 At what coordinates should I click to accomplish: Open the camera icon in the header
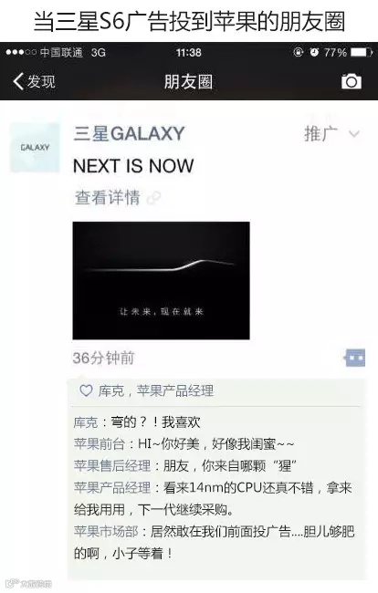[x=352, y=81]
